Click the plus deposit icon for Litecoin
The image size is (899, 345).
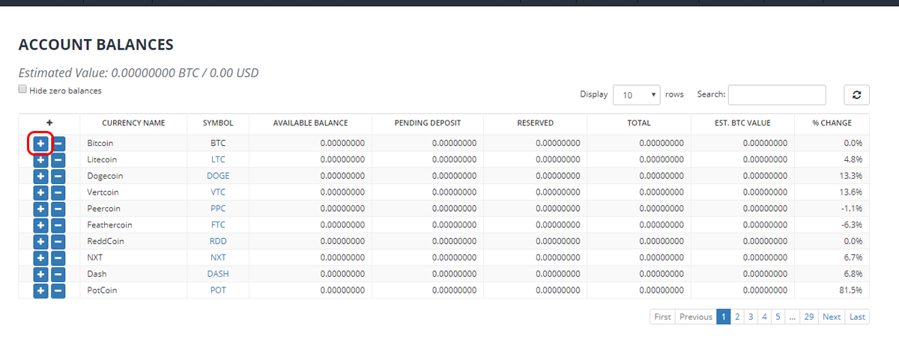click(40, 159)
